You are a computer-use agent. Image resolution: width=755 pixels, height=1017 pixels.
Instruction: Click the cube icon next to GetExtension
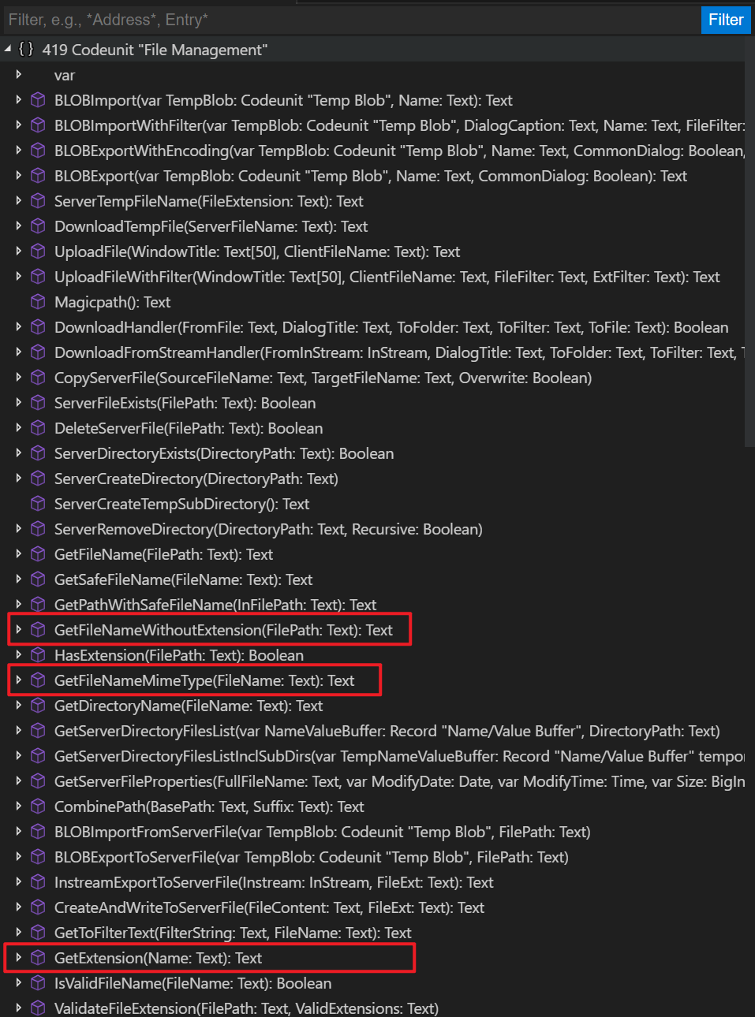[38, 958]
